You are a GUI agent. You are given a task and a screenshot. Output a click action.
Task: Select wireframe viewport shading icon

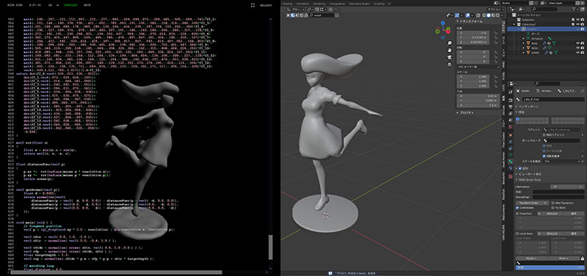(x=484, y=15)
